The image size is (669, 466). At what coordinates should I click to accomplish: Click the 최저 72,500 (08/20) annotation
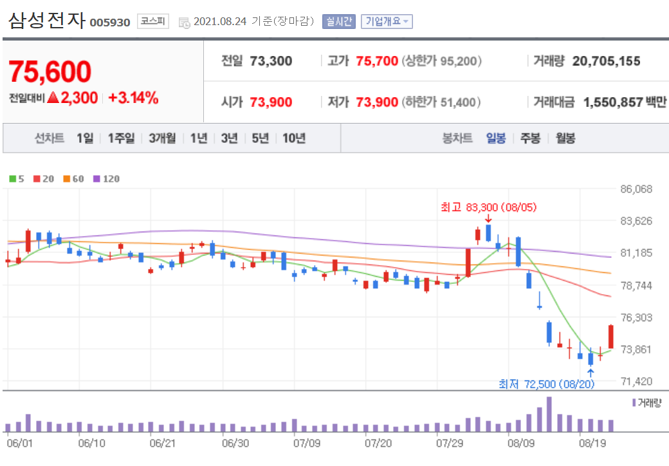pyautogui.click(x=547, y=384)
